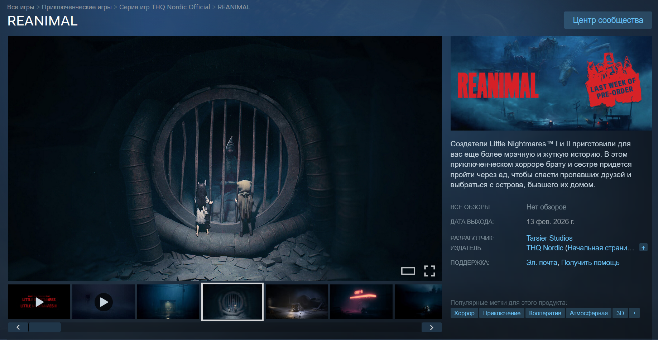Viewport: 658px width, 340px height.
Task: Go to Все игры in the breadcrumbs
Action: pos(21,7)
